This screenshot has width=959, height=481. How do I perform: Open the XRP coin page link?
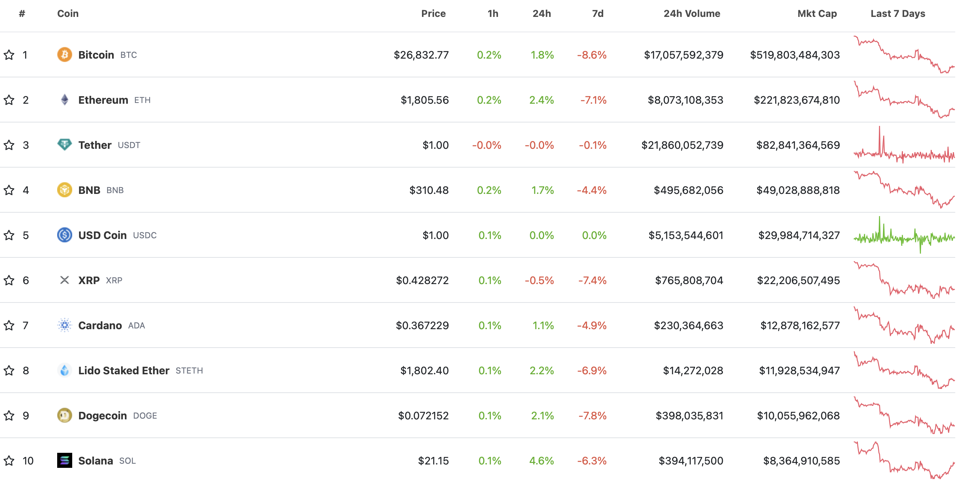[x=89, y=280]
